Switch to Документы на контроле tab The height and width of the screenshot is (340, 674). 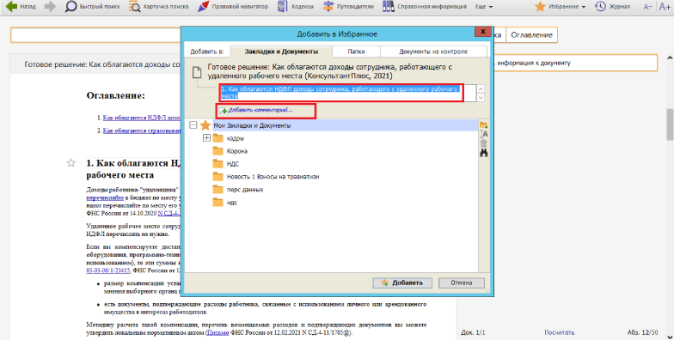tap(433, 52)
